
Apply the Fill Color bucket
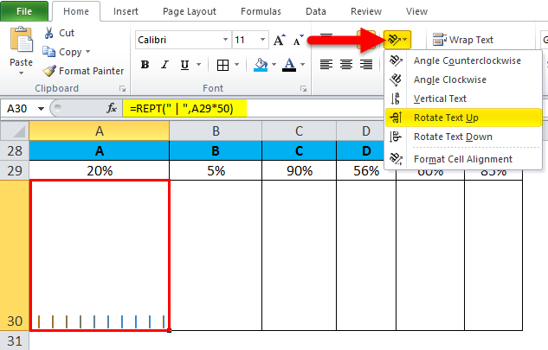click(261, 65)
